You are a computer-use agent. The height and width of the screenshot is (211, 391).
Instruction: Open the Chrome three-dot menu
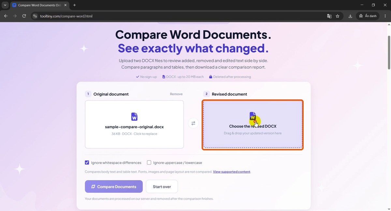point(385,16)
